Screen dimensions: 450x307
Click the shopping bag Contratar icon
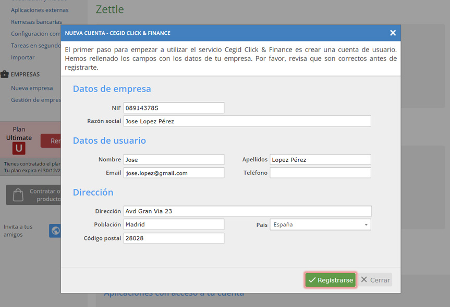coord(18,195)
